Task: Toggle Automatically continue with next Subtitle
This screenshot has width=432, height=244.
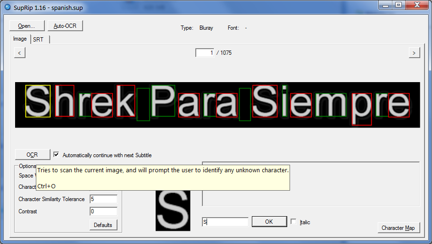Action: [56, 155]
